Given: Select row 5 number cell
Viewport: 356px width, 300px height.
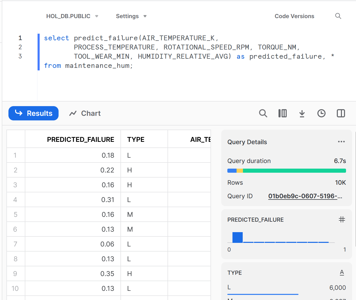Looking at the screenshot, I should click(x=16, y=215).
